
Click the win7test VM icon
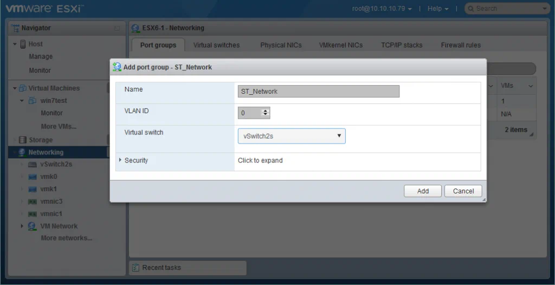pos(32,101)
